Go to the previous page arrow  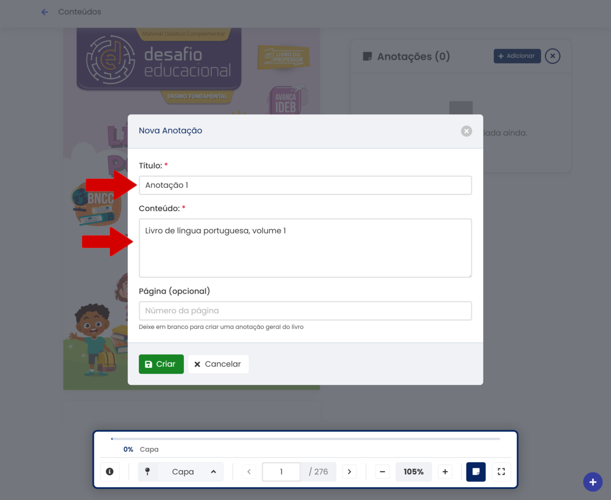249,472
